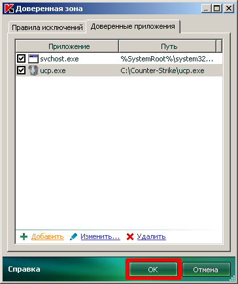Viewport: 238px width, 284px height.
Task: Click the Отмена button
Action: click(206, 270)
